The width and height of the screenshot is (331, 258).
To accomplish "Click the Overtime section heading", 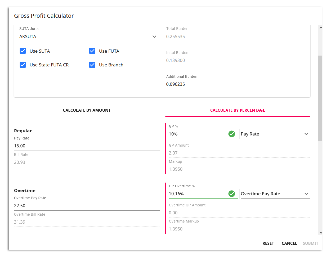I will (25, 191).
